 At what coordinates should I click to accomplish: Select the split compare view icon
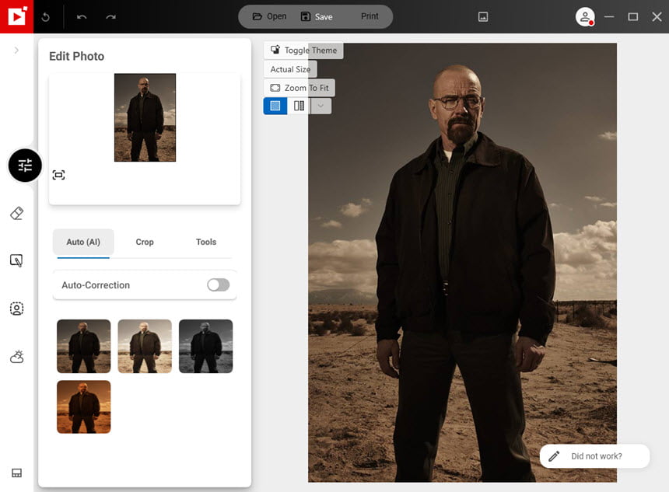point(299,106)
